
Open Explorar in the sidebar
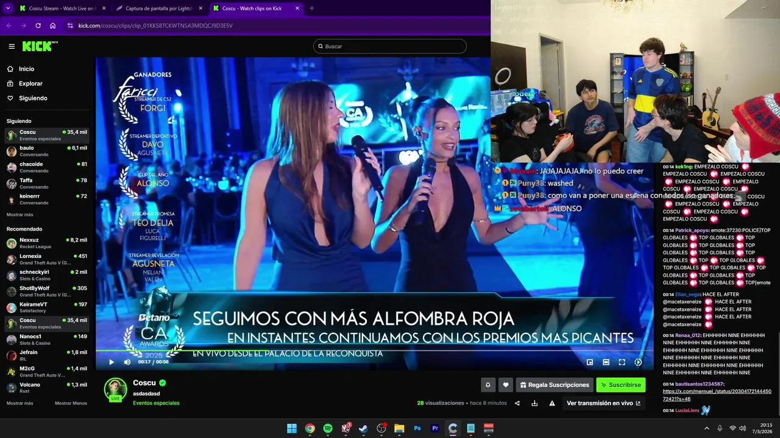coord(30,83)
